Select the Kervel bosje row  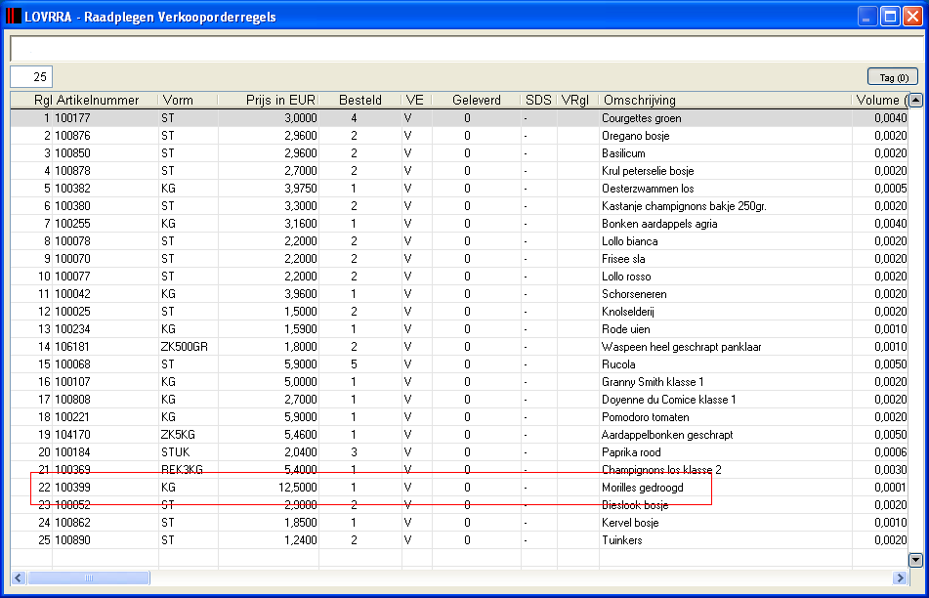pos(459,522)
